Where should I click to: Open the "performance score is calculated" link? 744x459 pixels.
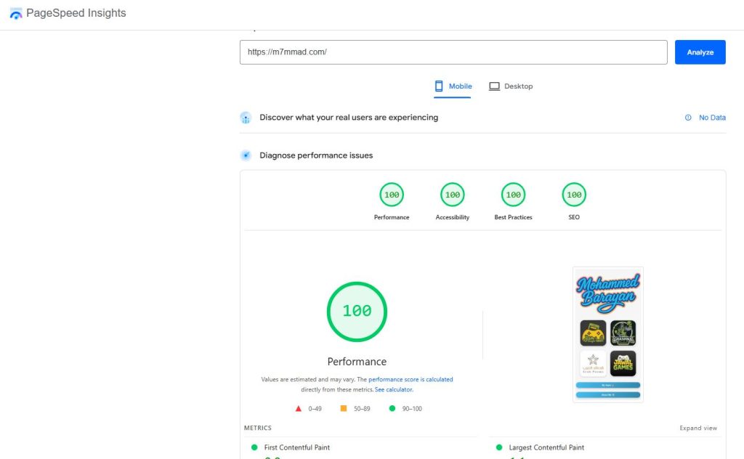pyautogui.click(x=411, y=378)
